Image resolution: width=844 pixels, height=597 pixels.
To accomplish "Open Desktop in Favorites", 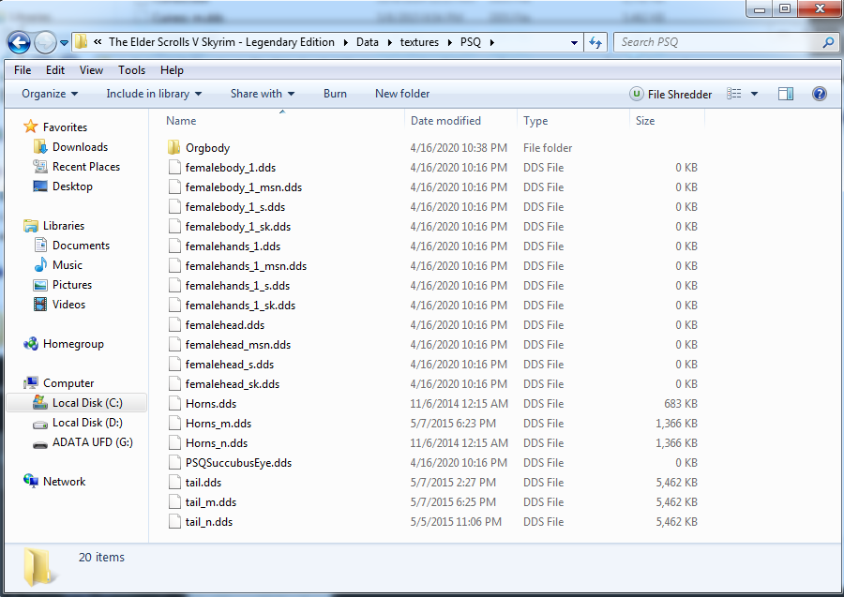I will 72,187.
